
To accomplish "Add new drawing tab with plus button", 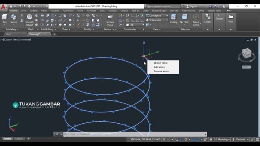I will click(54, 34).
